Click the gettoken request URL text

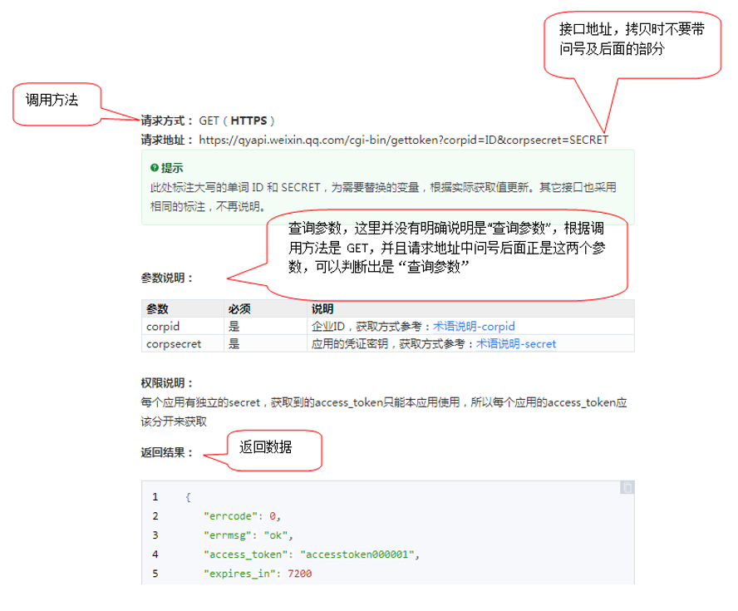(403, 140)
